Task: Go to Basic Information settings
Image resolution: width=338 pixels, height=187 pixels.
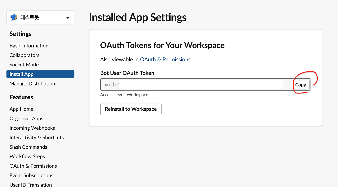Action: pos(29,46)
